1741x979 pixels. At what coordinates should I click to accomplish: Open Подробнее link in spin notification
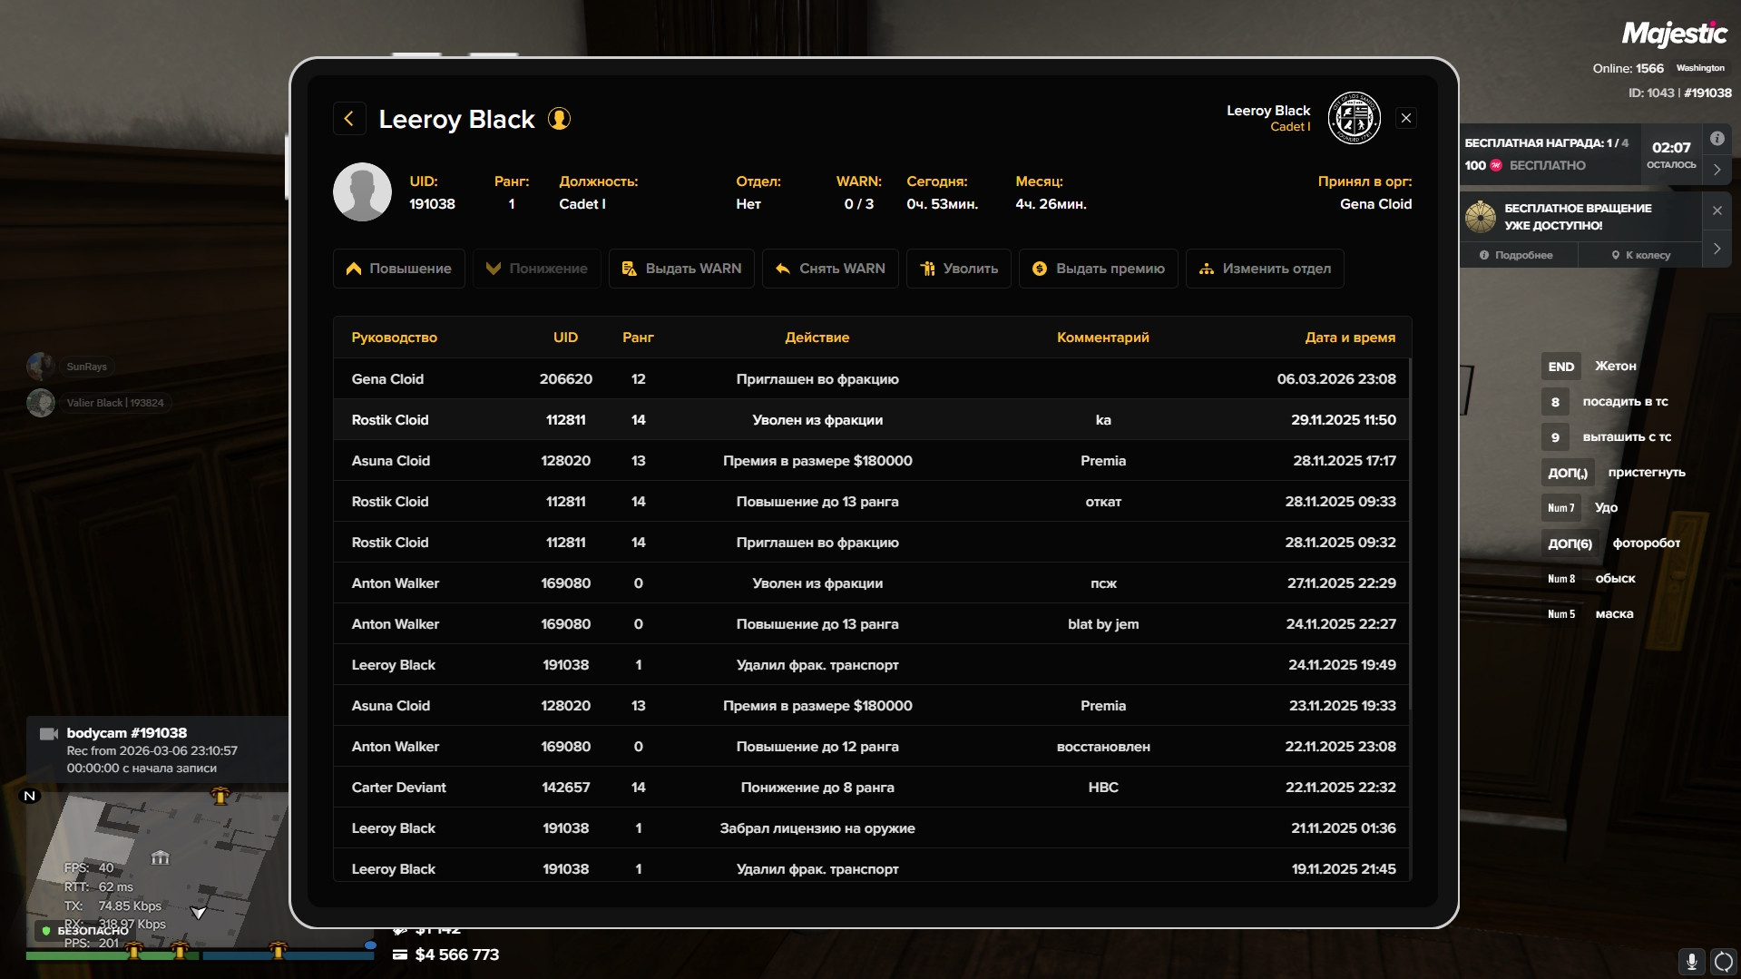[x=1517, y=255]
